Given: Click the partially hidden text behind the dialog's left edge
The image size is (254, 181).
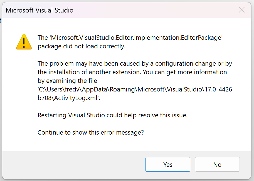Looking at the screenshot, I should click(x=1, y=21).
